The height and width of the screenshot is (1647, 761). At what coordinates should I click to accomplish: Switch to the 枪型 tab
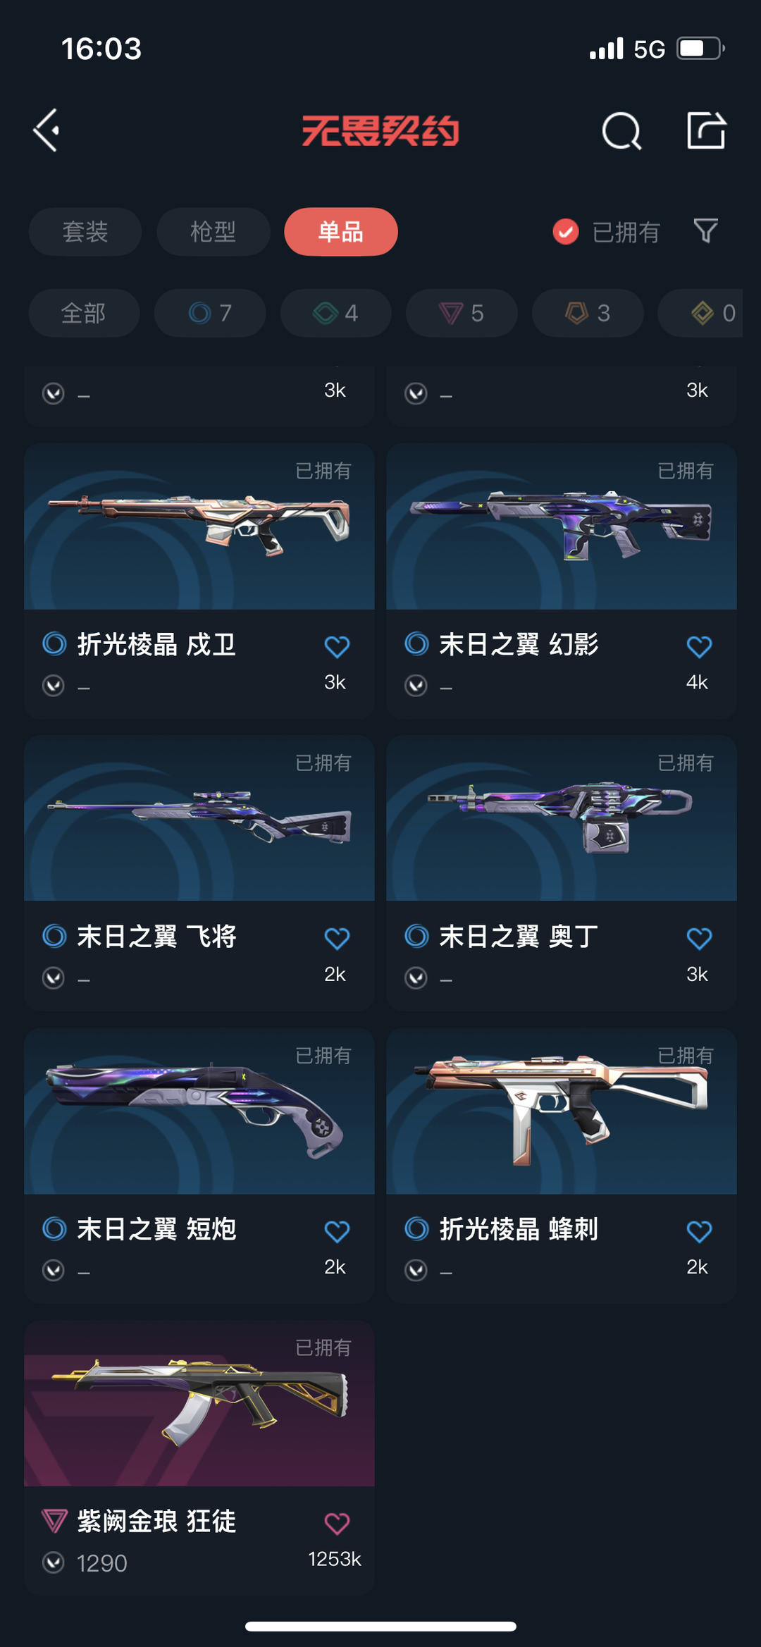click(214, 231)
